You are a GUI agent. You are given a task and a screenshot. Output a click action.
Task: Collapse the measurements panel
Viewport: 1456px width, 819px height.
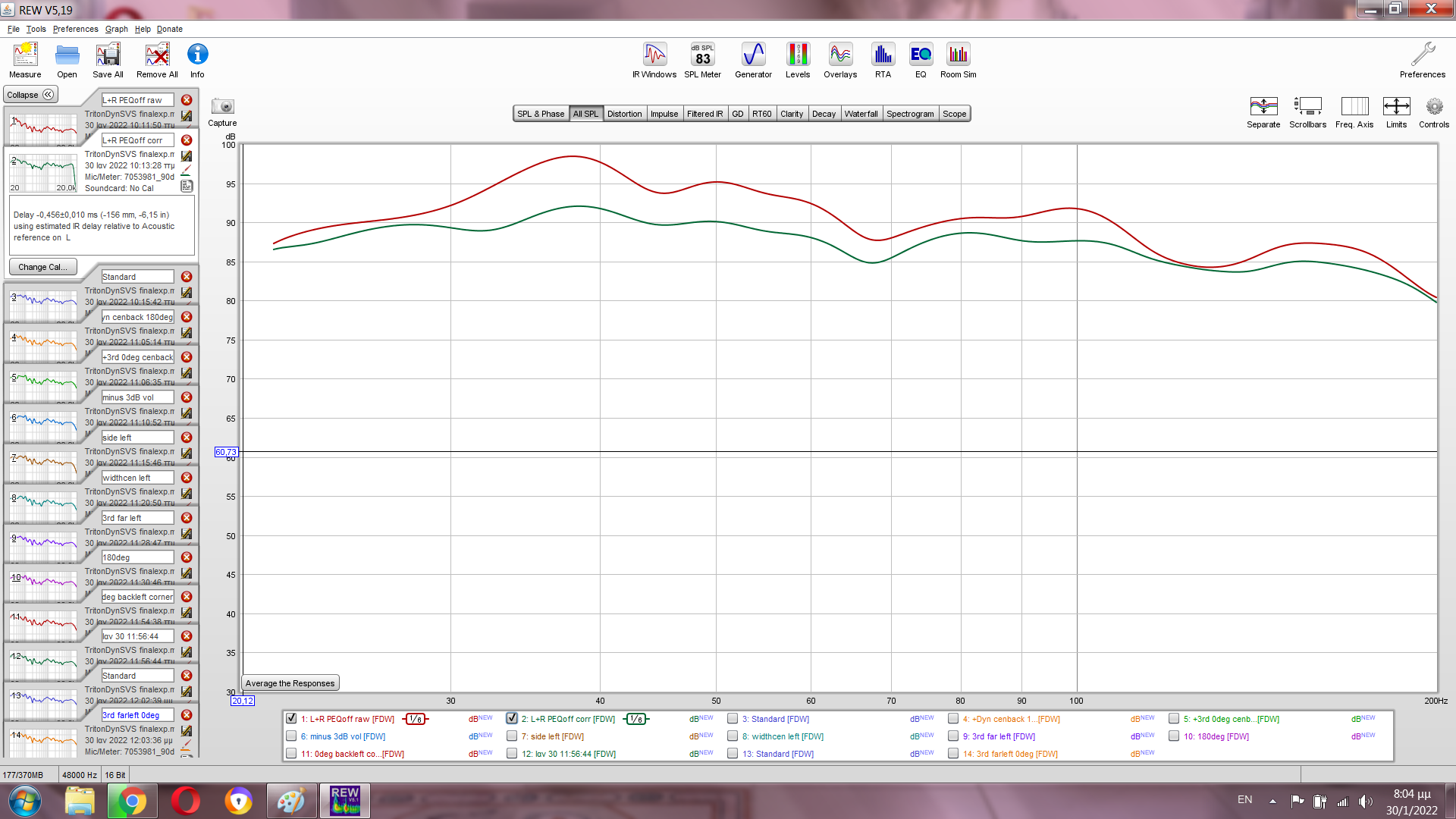(30, 95)
